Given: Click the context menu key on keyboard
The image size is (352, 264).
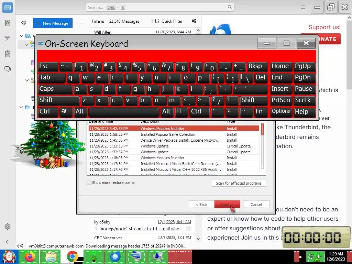Looking at the screenshot, I should click(x=181, y=112).
